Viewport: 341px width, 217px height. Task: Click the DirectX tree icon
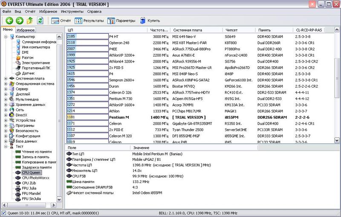click(x=12, y=115)
